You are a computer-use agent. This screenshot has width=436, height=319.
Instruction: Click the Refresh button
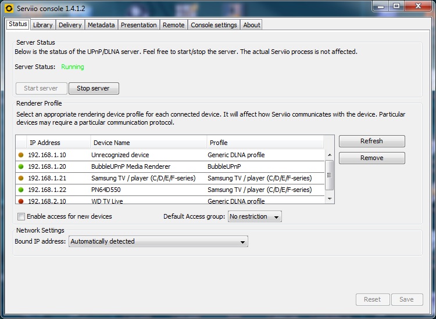click(x=371, y=141)
